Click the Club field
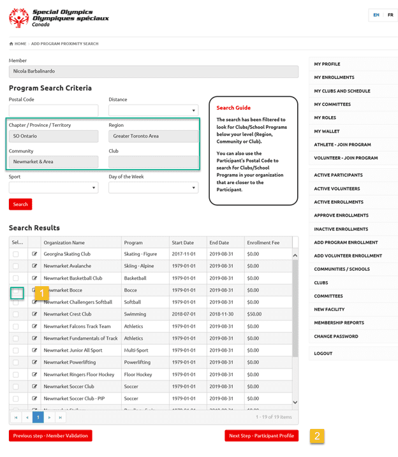The height and width of the screenshot is (457, 398). 153,162
